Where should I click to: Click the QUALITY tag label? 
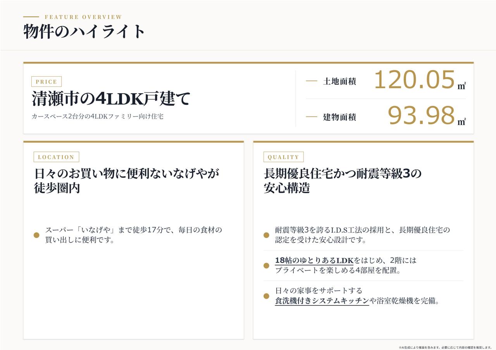(284, 157)
